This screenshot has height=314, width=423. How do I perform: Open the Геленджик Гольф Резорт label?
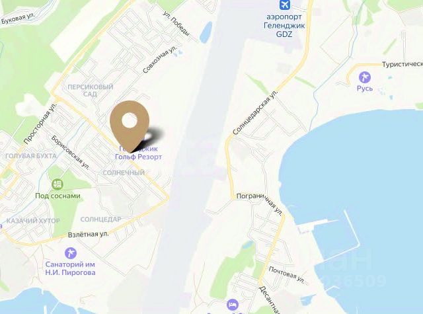(138, 153)
